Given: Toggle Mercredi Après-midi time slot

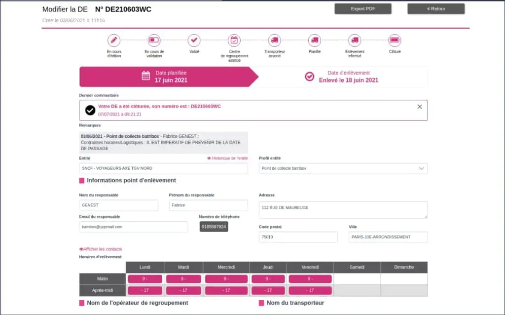Looking at the screenshot, I should pyautogui.click(x=226, y=290).
